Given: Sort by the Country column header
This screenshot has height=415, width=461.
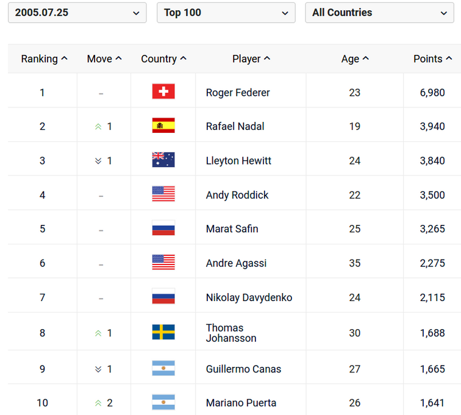Looking at the screenshot, I should (163, 59).
